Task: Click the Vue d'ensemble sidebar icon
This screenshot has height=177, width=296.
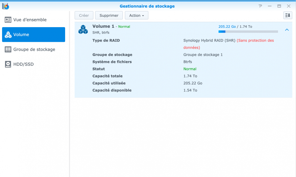Action: (8, 20)
